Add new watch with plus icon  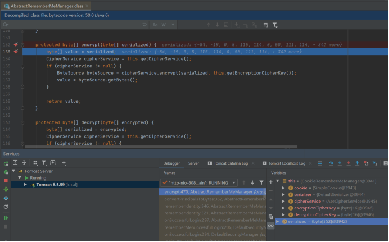[270, 182]
